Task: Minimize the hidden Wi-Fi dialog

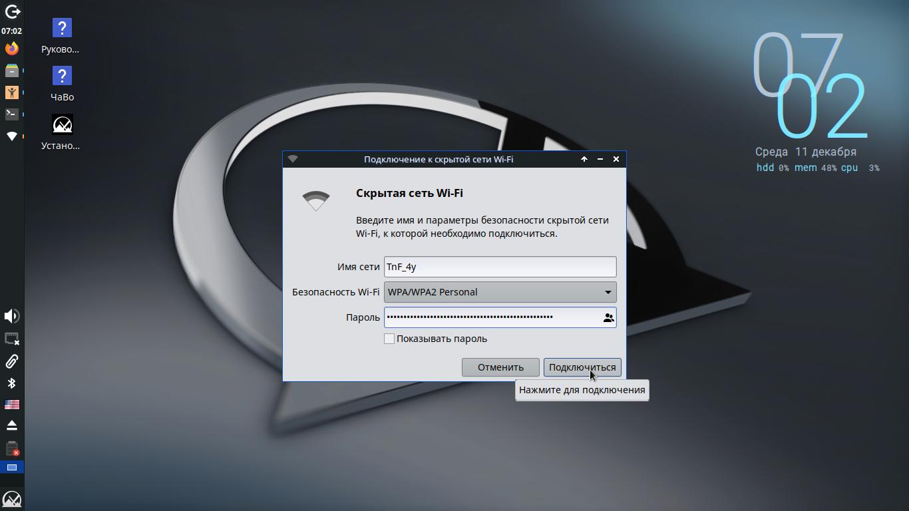Action: (600, 159)
